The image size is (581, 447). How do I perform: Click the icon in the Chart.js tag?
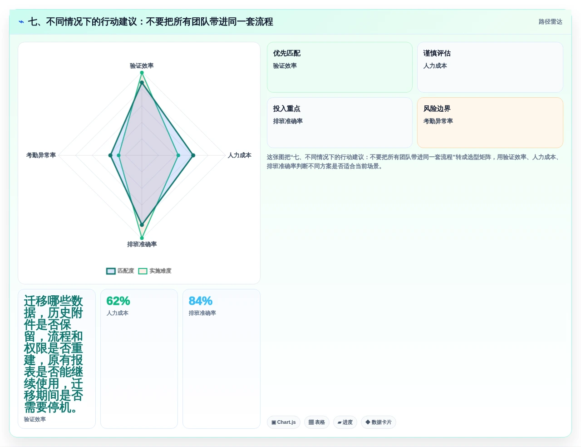(x=274, y=422)
